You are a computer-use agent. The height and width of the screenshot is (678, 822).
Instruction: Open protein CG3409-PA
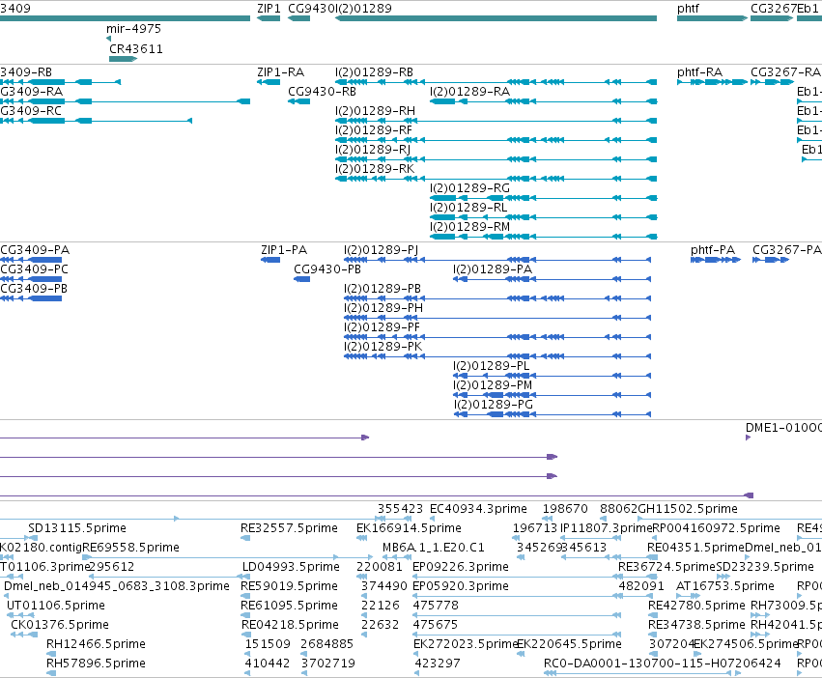(x=35, y=250)
